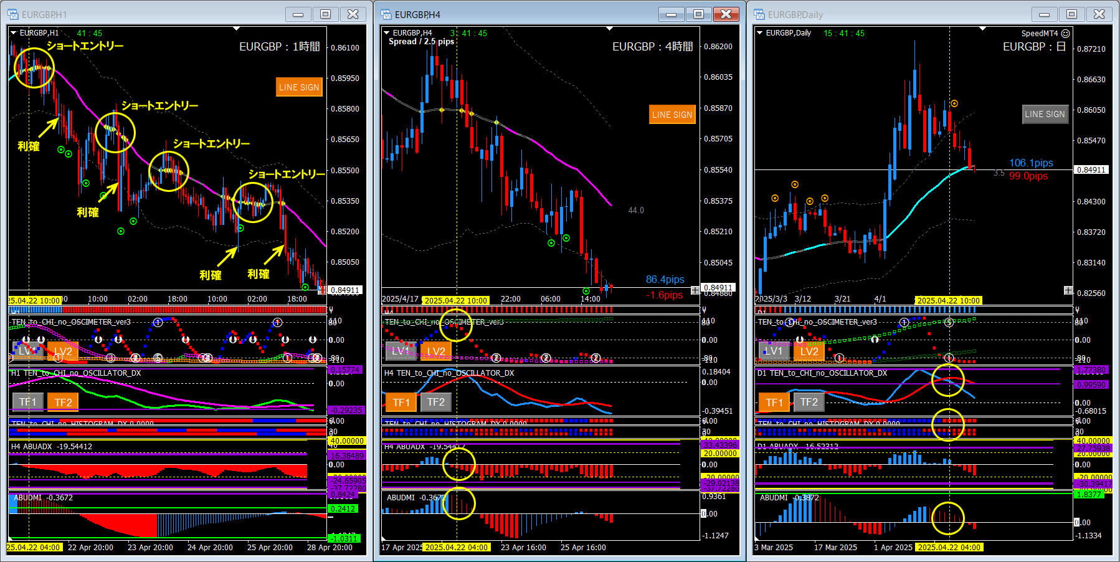Click the 'H1 TEN_to_CHI_no_OSCILLATOR_DX' indicator label

tap(76, 373)
